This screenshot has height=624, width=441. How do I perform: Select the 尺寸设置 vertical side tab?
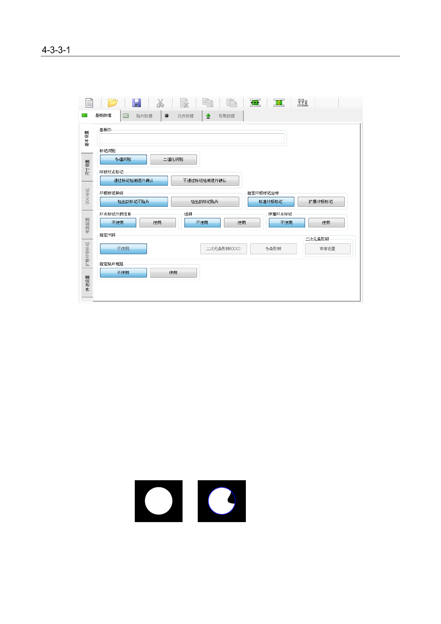click(x=87, y=167)
